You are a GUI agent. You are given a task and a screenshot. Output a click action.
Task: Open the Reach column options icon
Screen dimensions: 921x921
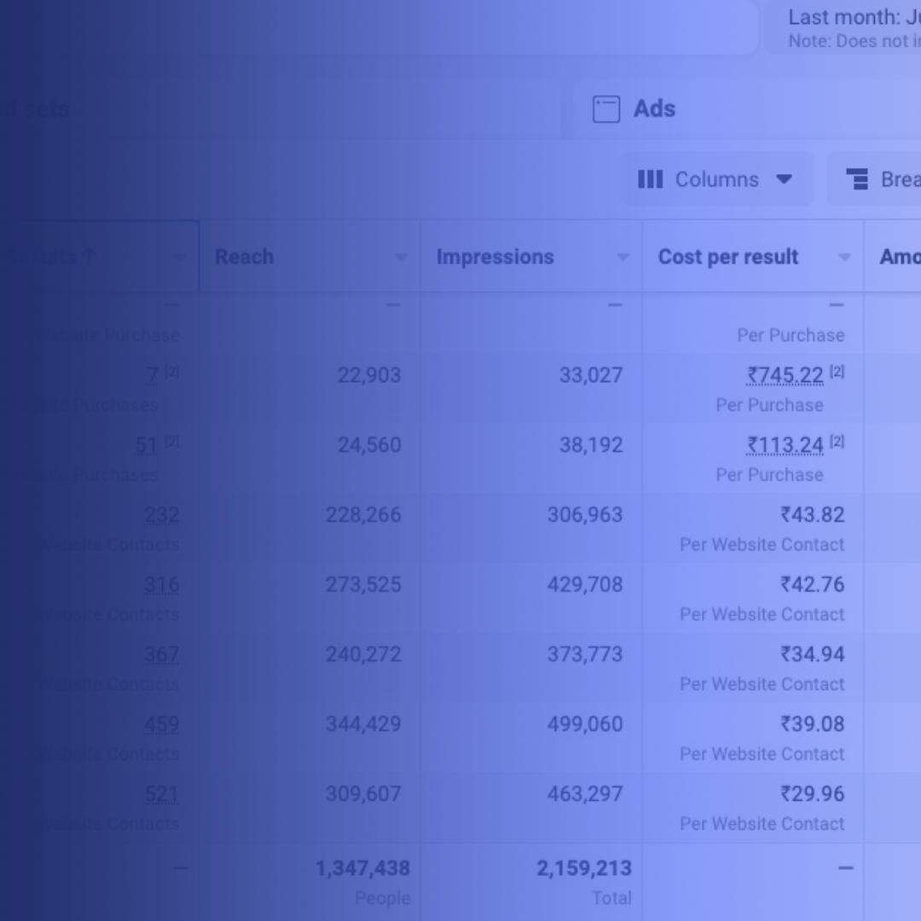point(402,257)
